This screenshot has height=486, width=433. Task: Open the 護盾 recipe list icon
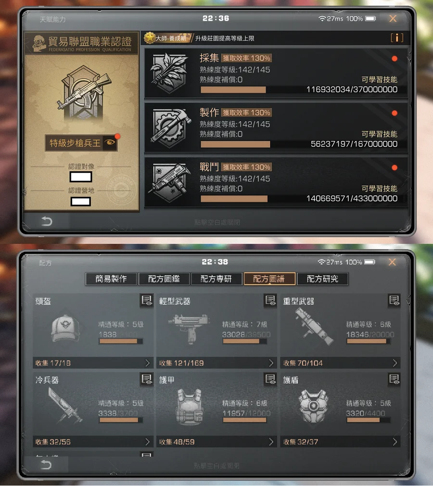point(394,379)
